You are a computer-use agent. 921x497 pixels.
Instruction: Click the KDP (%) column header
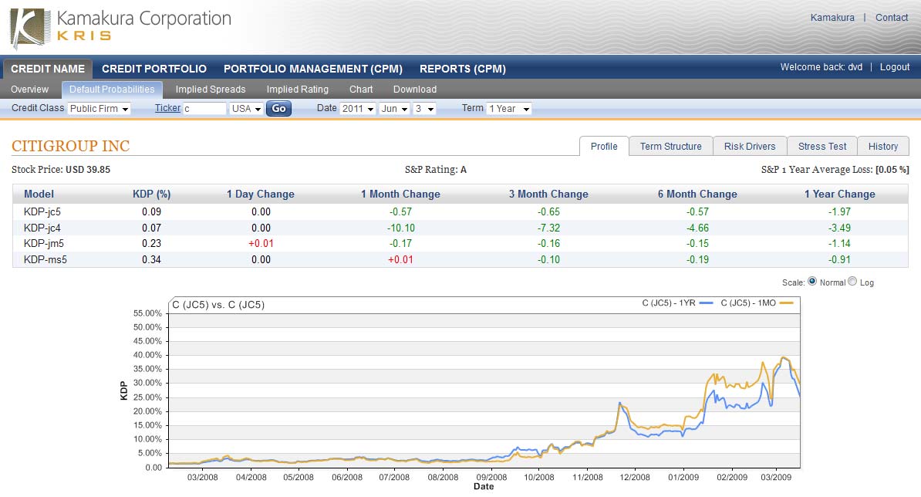[x=151, y=194]
